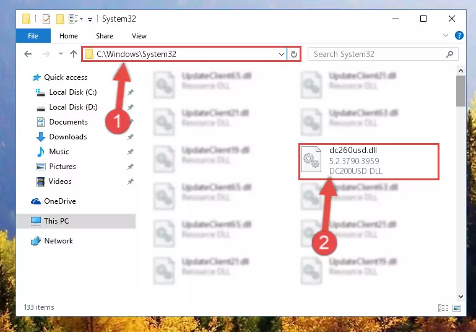The width and height of the screenshot is (476, 332).
Task: Maximize the System32 window
Action: click(x=423, y=19)
